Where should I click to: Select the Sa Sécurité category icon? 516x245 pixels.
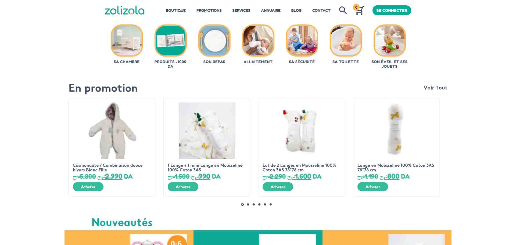click(x=302, y=41)
